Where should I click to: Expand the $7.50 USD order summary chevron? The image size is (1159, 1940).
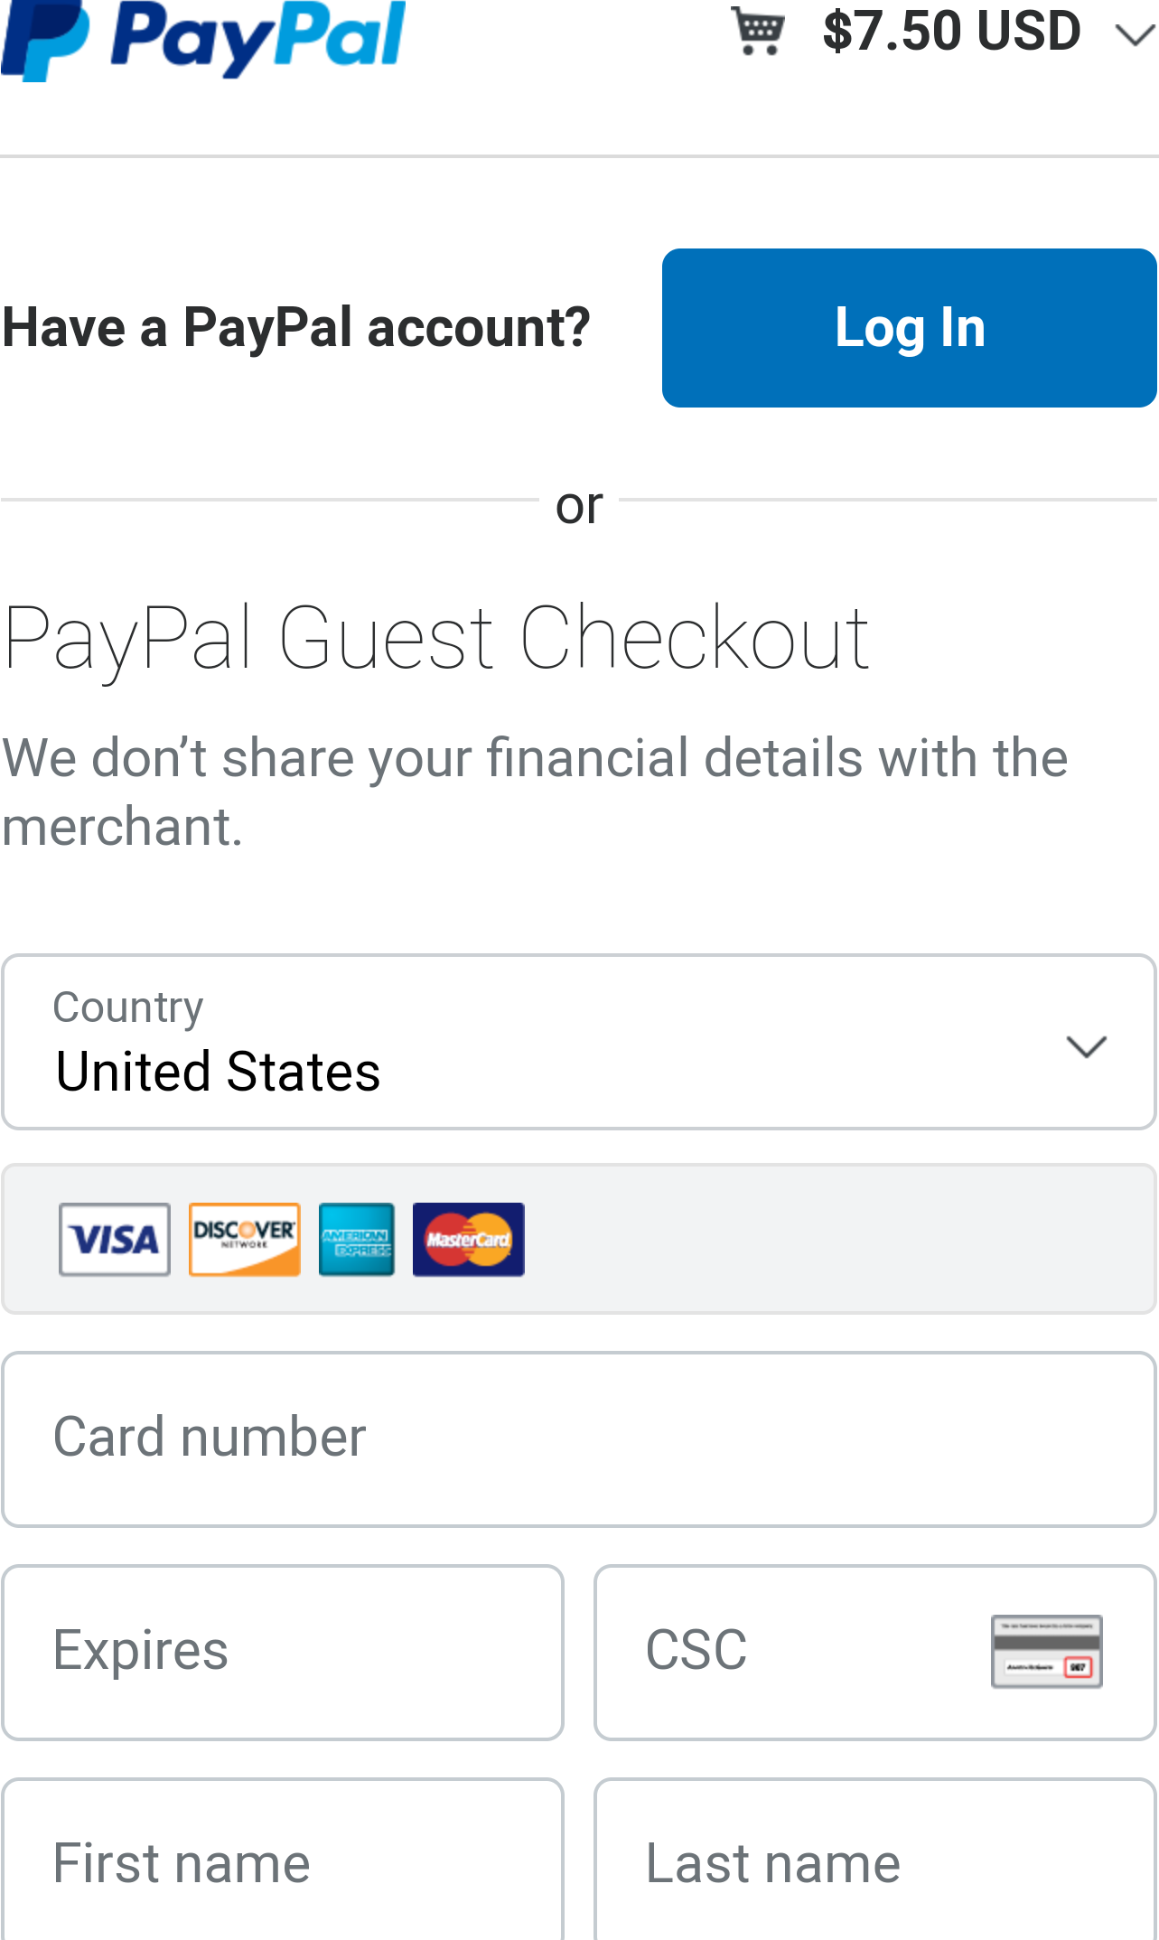pos(1136,35)
